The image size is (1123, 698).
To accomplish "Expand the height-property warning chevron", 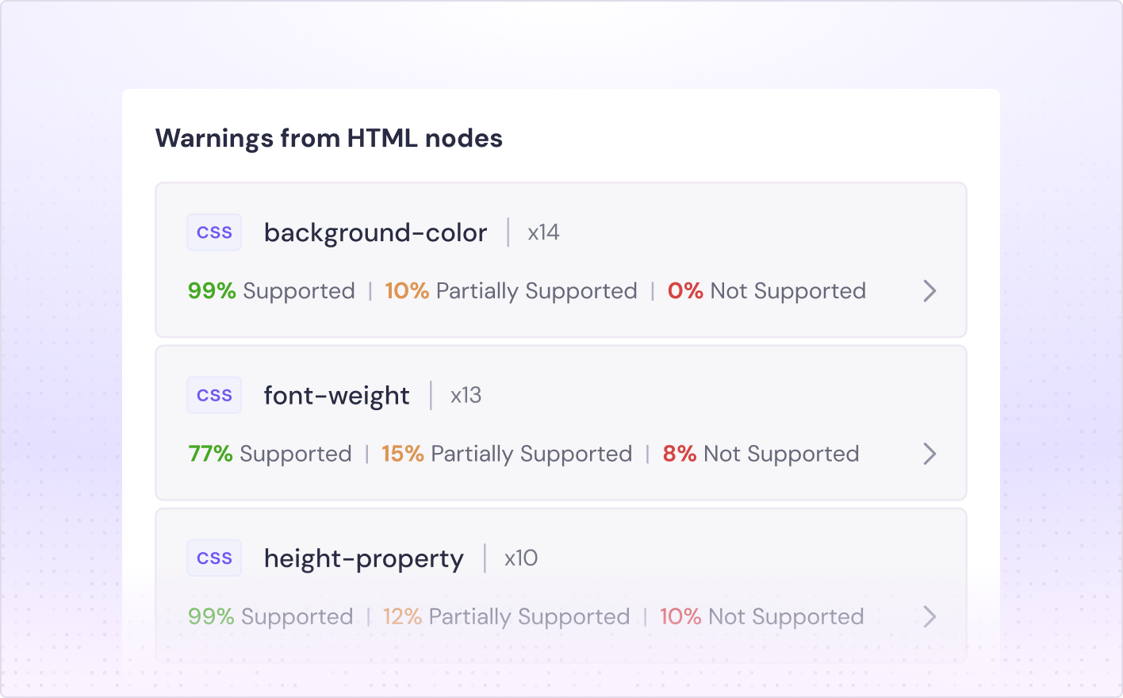I will tap(929, 616).
